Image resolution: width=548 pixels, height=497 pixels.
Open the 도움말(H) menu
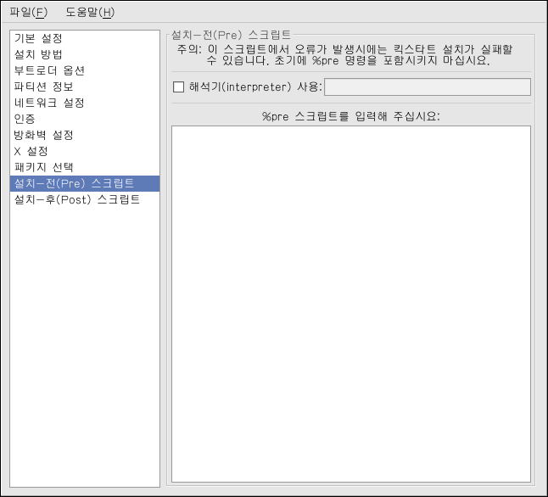tap(89, 13)
